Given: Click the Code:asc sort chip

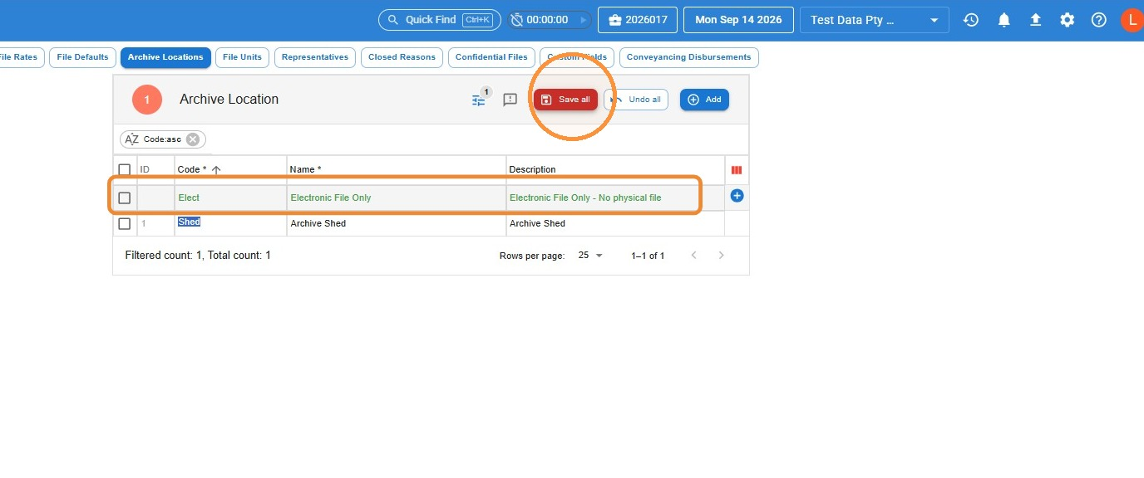Looking at the screenshot, I should [162, 139].
